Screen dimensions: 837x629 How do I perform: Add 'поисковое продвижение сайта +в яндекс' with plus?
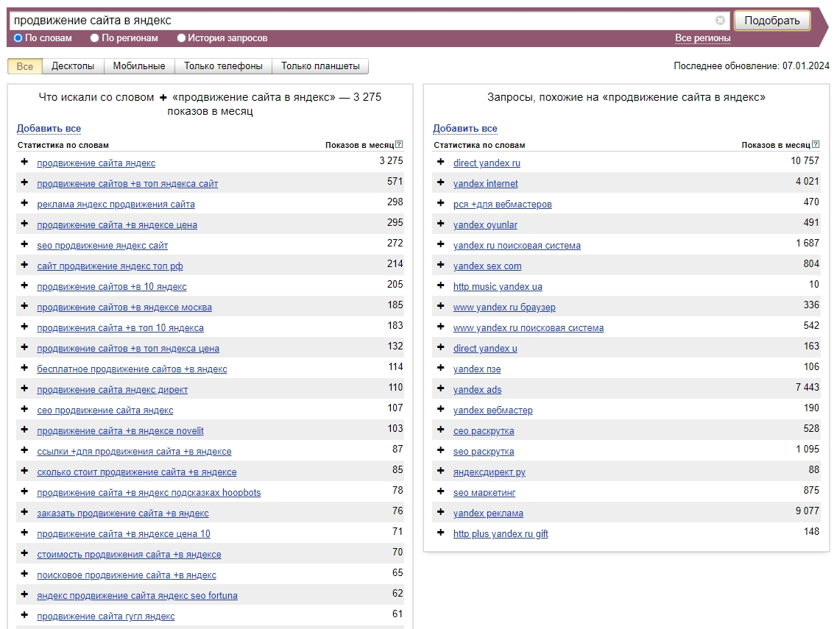click(24, 574)
